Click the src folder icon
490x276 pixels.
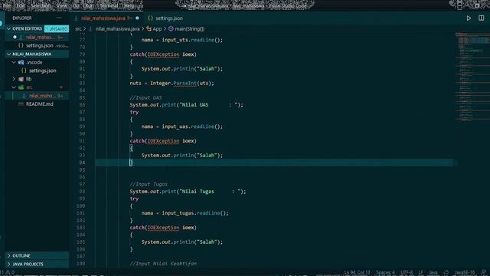click(x=21, y=87)
